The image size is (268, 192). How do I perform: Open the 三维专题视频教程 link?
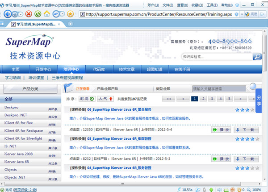coord(67,78)
